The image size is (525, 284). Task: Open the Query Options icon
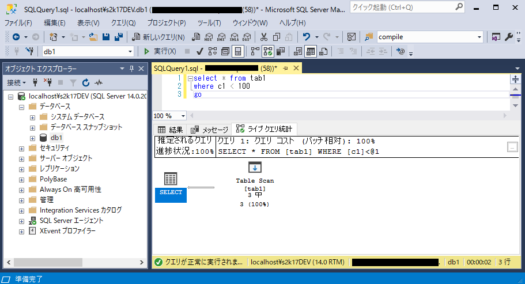tap(225, 51)
